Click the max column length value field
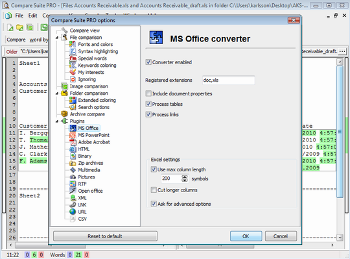Screen dimensions: 350x259 pyautogui.click(x=171, y=179)
